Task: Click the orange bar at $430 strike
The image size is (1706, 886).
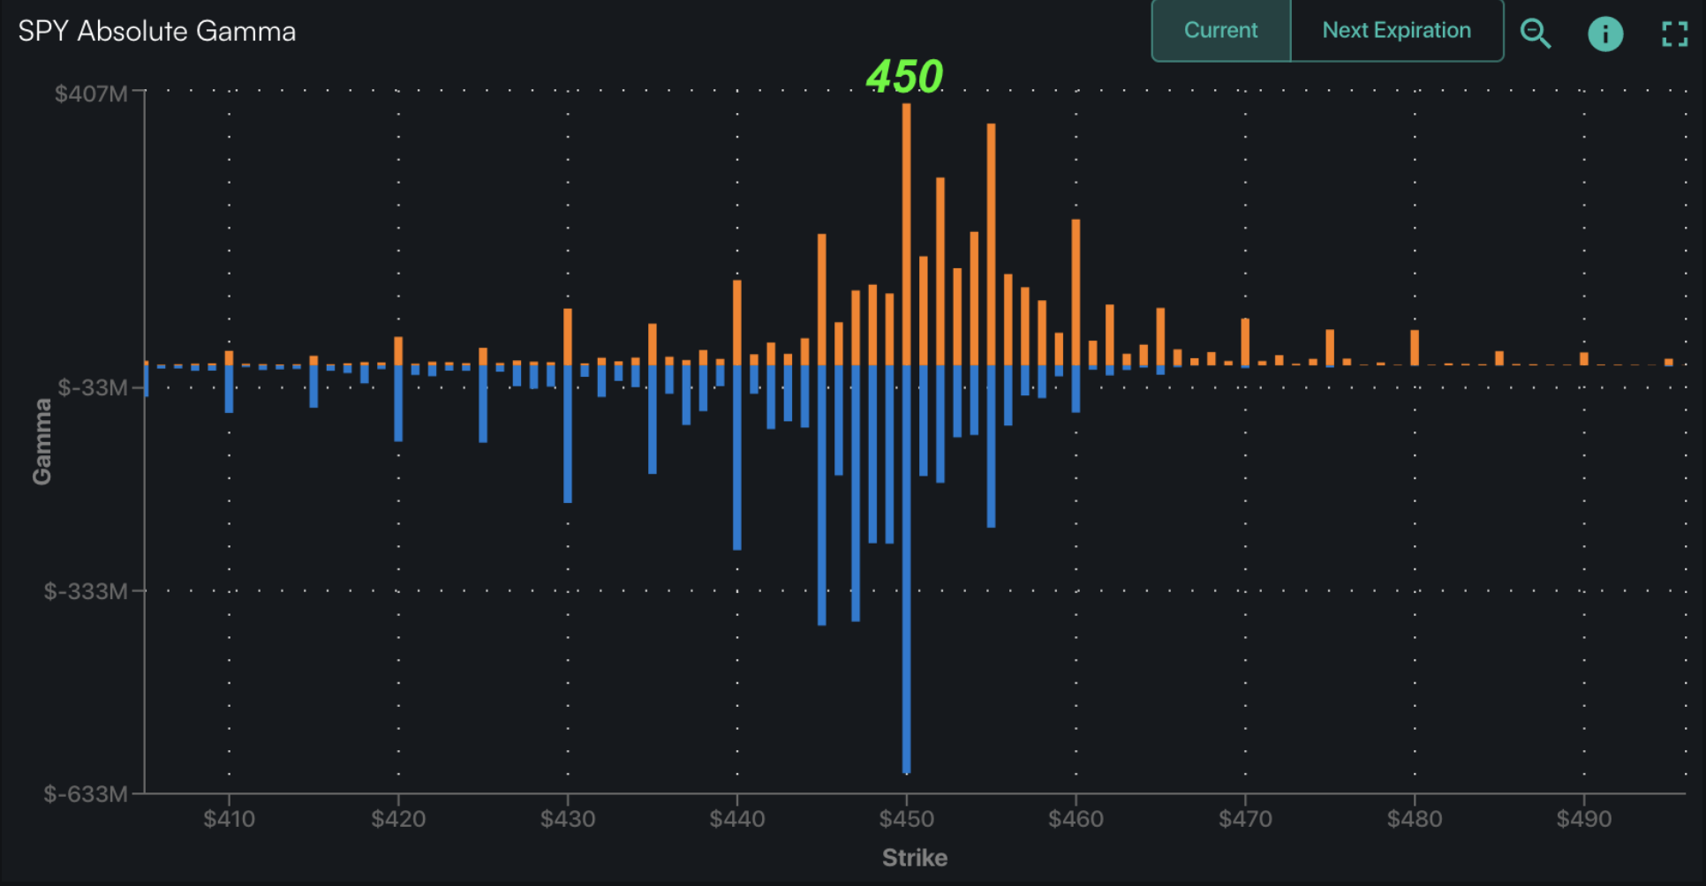Action: (568, 337)
